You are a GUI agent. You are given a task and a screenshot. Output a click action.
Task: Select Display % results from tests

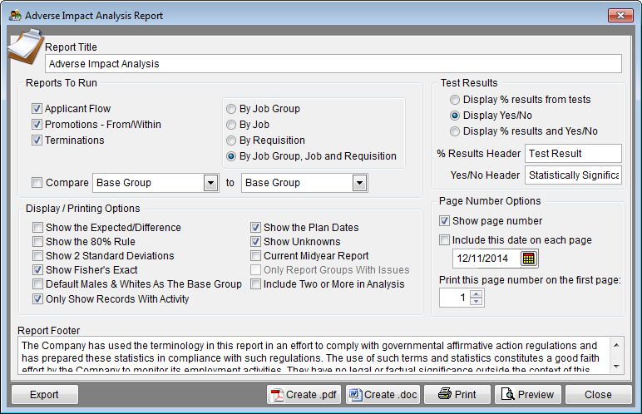point(455,100)
